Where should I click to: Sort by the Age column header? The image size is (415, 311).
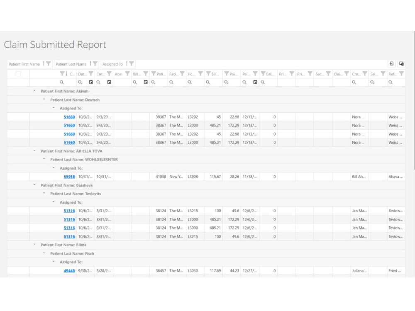tap(118, 74)
